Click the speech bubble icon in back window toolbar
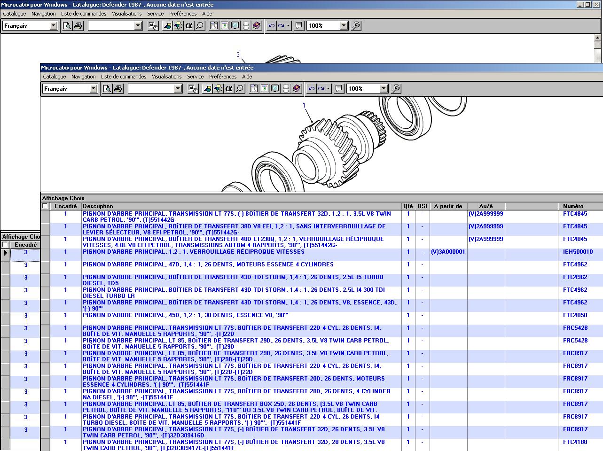The width and height of the screenshot is (603, 451). (298, 26)
